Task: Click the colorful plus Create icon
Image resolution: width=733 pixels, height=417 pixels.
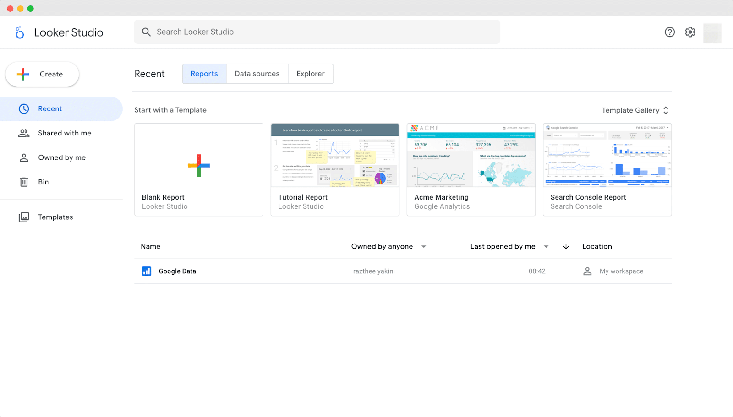Action: click(23, 74)
